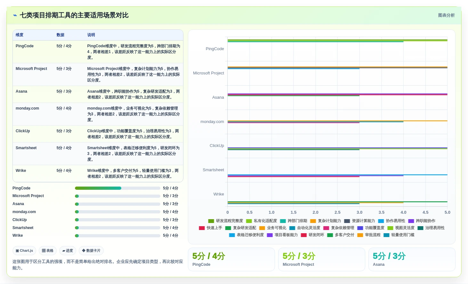Hide the 审批流程 legend series

(369, 235)
